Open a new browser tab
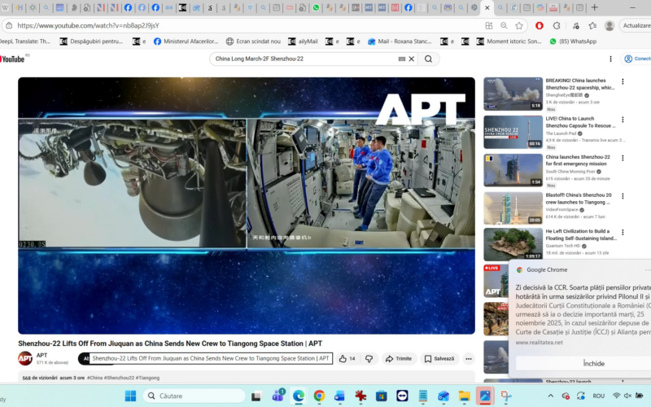651x407 pixels. click(595, 7)
